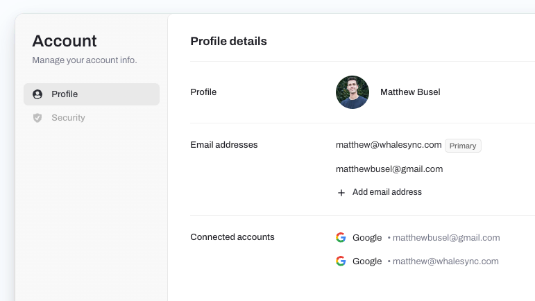This screenshot has height=301, width=535.
Task: Click the Manage your account info subtitle
Action: point(85,60)
